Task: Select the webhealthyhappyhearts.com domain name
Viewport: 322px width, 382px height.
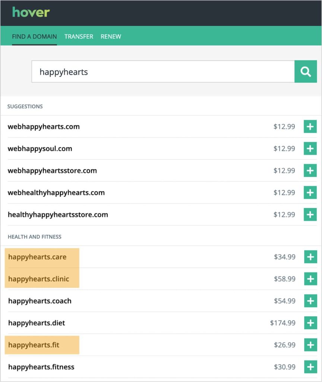Action: pos(56,193)
